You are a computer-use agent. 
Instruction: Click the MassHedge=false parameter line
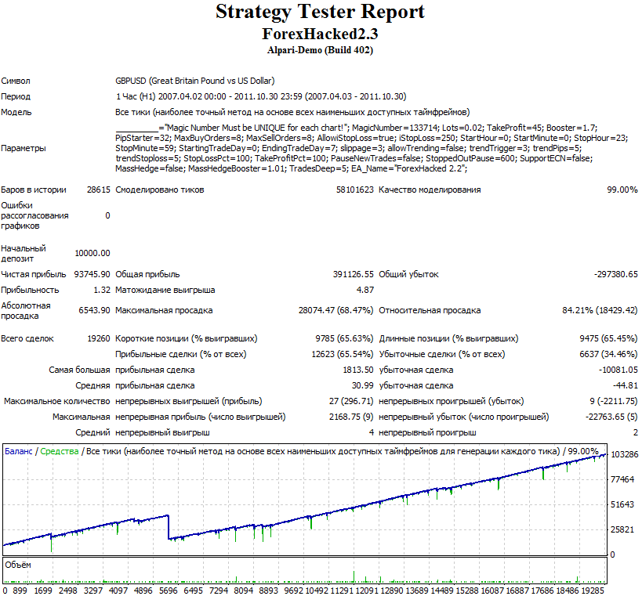coord(291,168)
